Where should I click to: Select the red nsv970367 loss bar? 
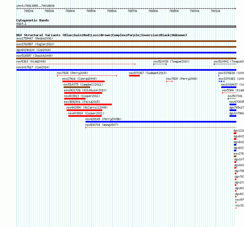134,76
